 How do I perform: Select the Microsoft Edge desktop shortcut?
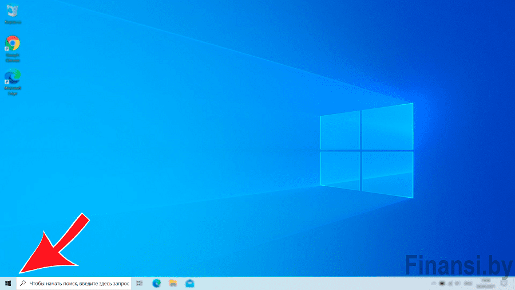(13, 82)
